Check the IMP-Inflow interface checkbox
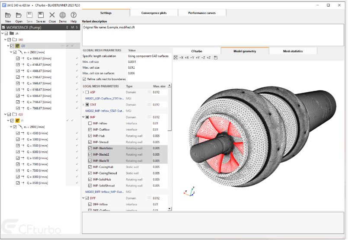This screenshot has width=348, height=240. pos(90,123)
